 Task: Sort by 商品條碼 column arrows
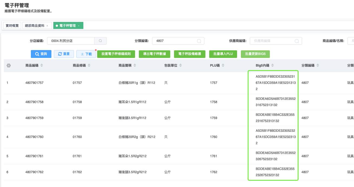pyautogui.click(x=89, y=65)
